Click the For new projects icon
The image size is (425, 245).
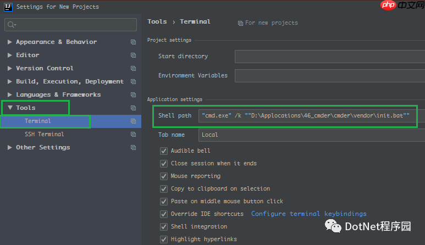click(240, 23)
